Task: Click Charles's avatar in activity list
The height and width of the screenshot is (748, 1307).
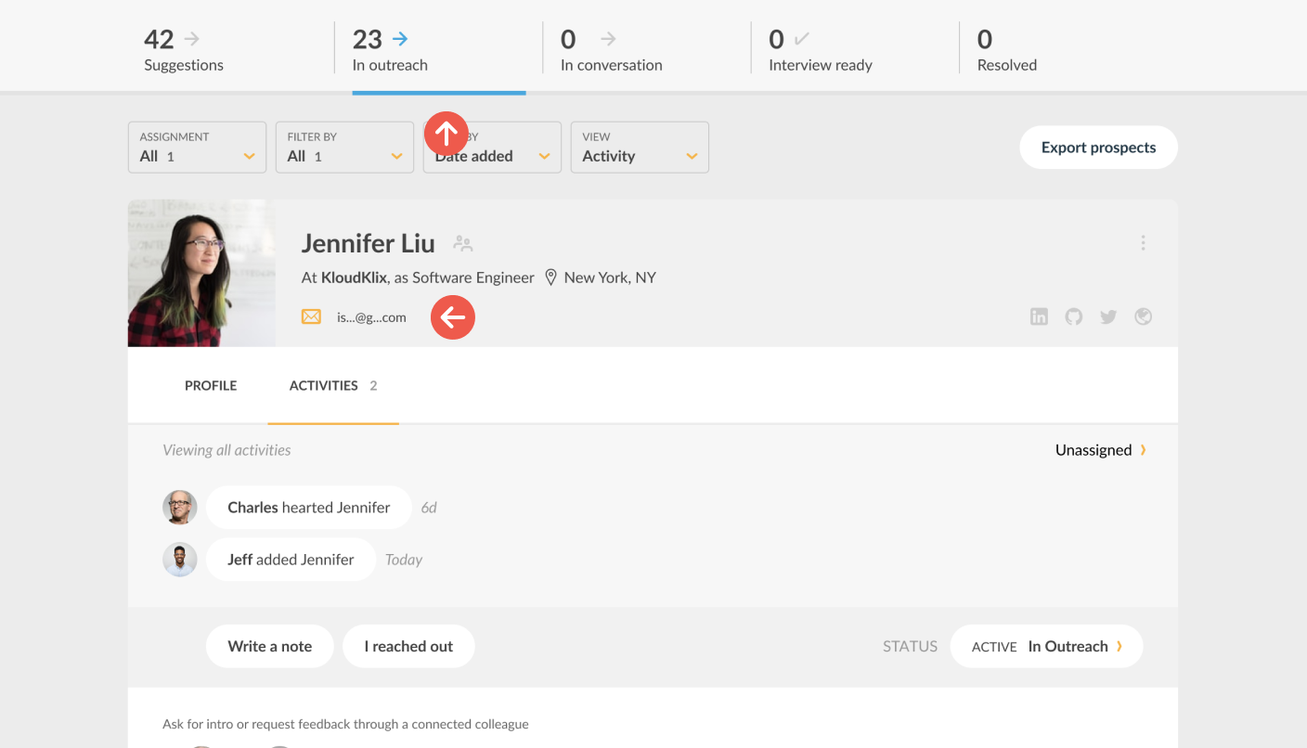Action: point(180,508)
